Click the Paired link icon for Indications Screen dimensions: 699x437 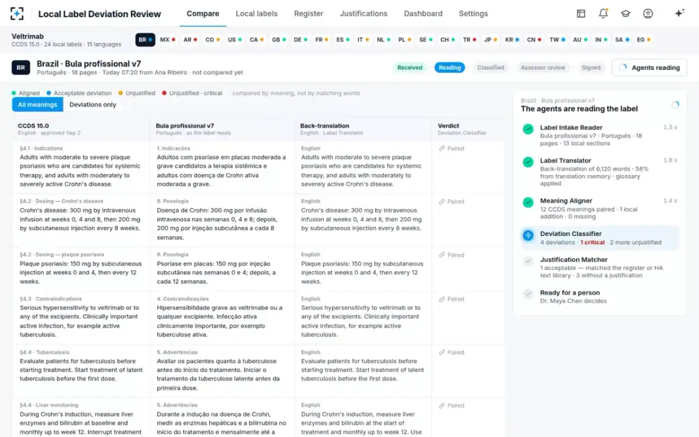tap(442, 149)
